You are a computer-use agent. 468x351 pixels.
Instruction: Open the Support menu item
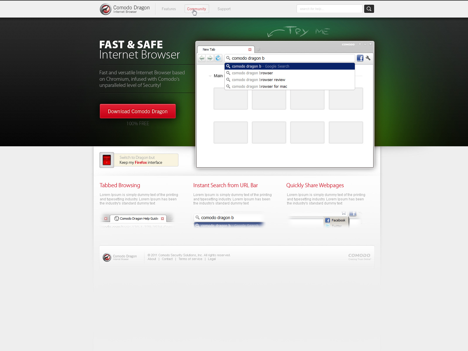tap(224, 9)
